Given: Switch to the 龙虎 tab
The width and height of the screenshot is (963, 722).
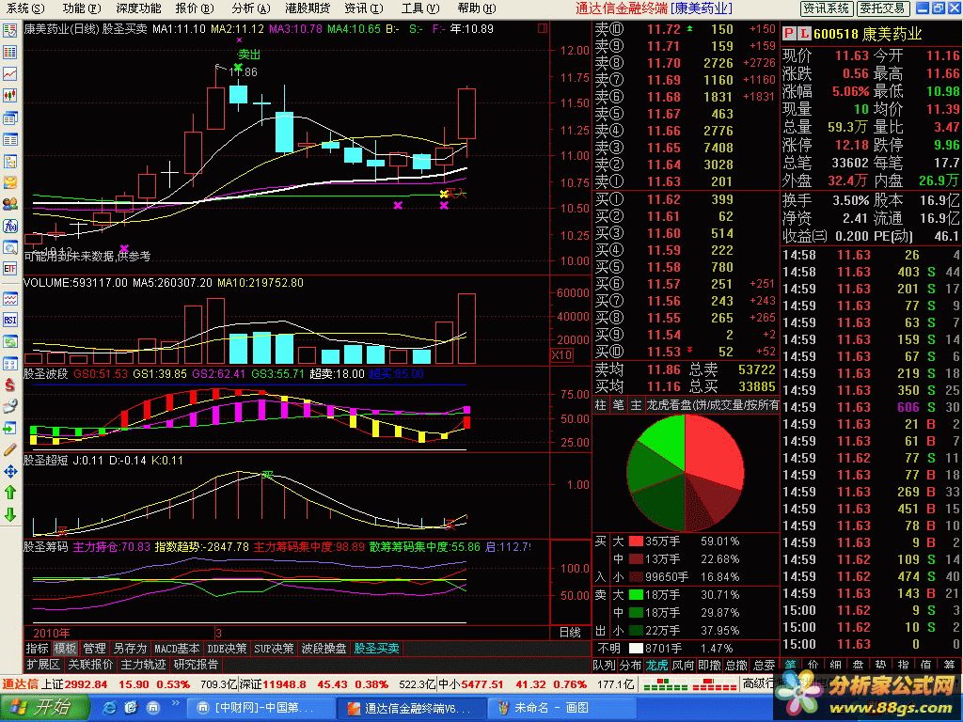Looking at the screenshot, I should (656, 665).
